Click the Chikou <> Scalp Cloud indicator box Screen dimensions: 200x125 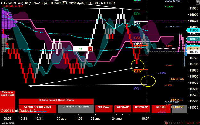coord(8,102)
